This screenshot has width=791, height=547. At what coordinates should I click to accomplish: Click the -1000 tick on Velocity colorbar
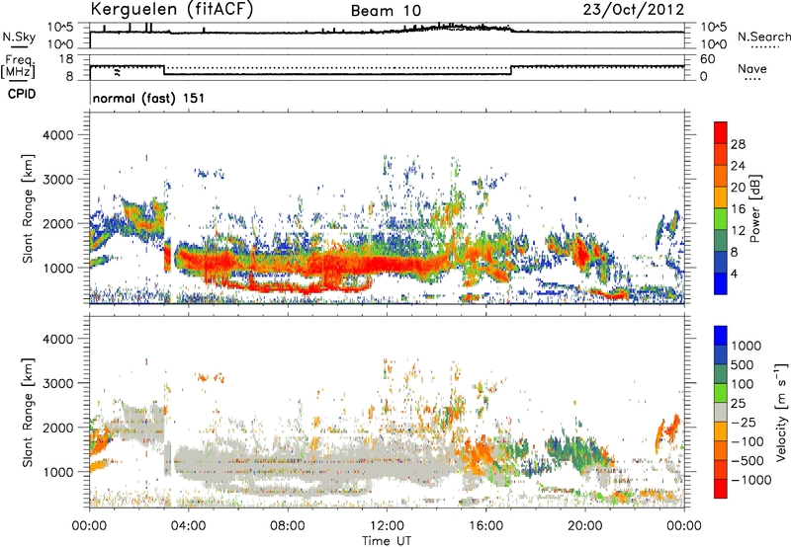(750, 480)
